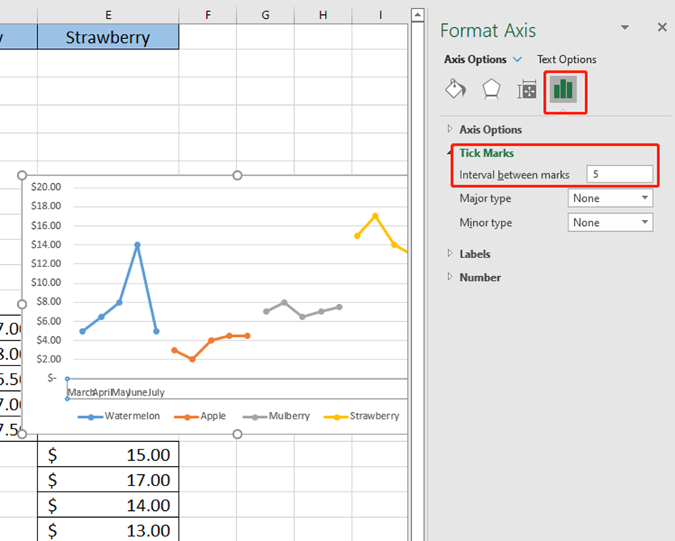Screen dimensions: 675x541
Task: Close the Format Axis pane
Action: pos(662,27)
